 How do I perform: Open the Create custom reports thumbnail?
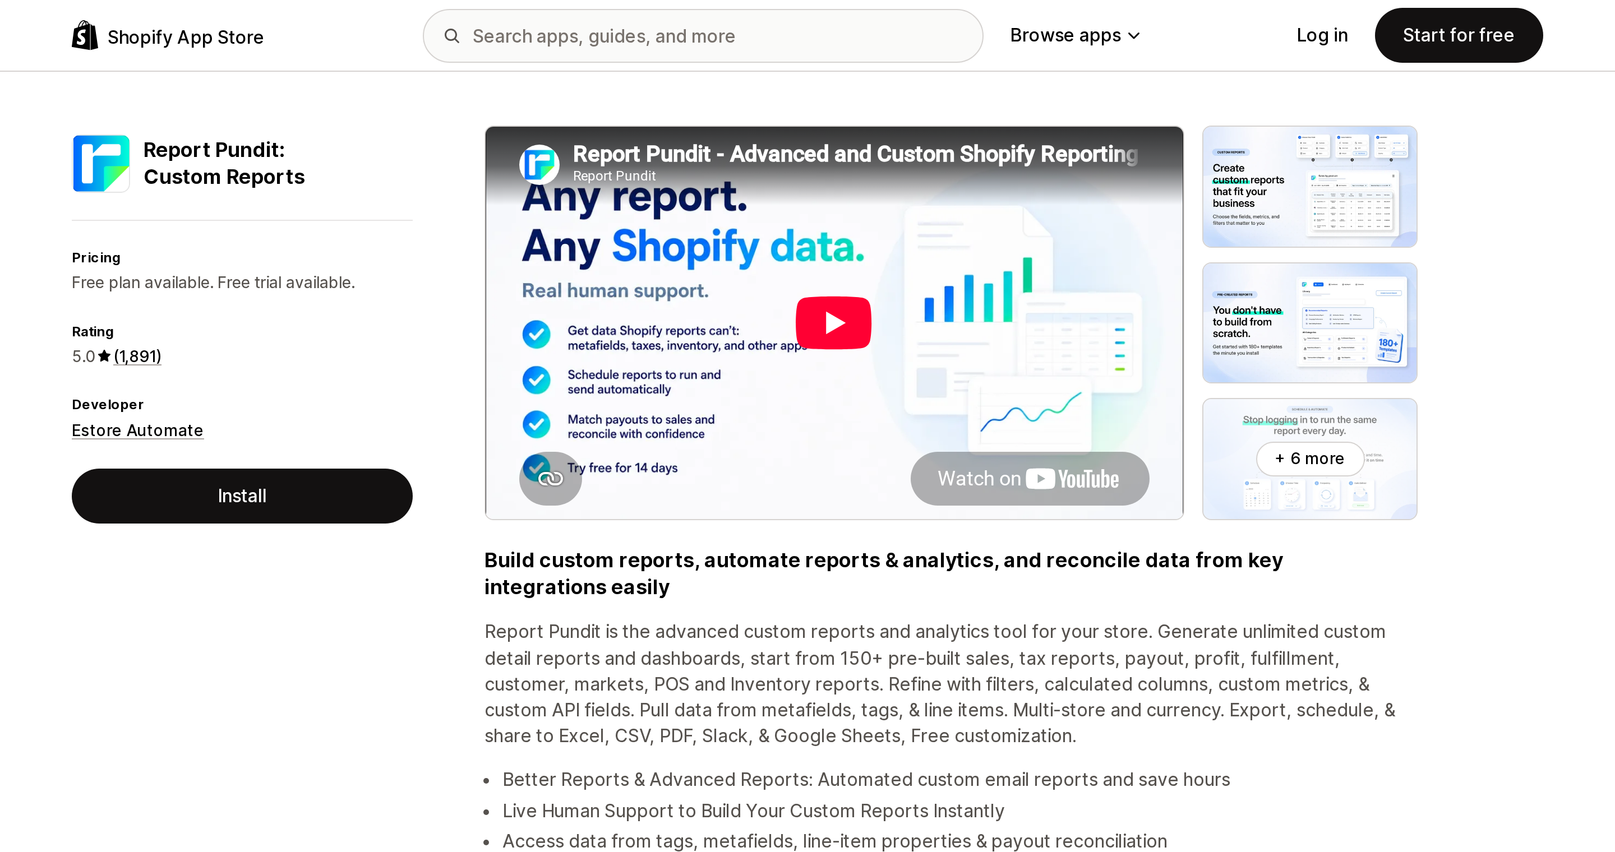tap(1310, 186)
